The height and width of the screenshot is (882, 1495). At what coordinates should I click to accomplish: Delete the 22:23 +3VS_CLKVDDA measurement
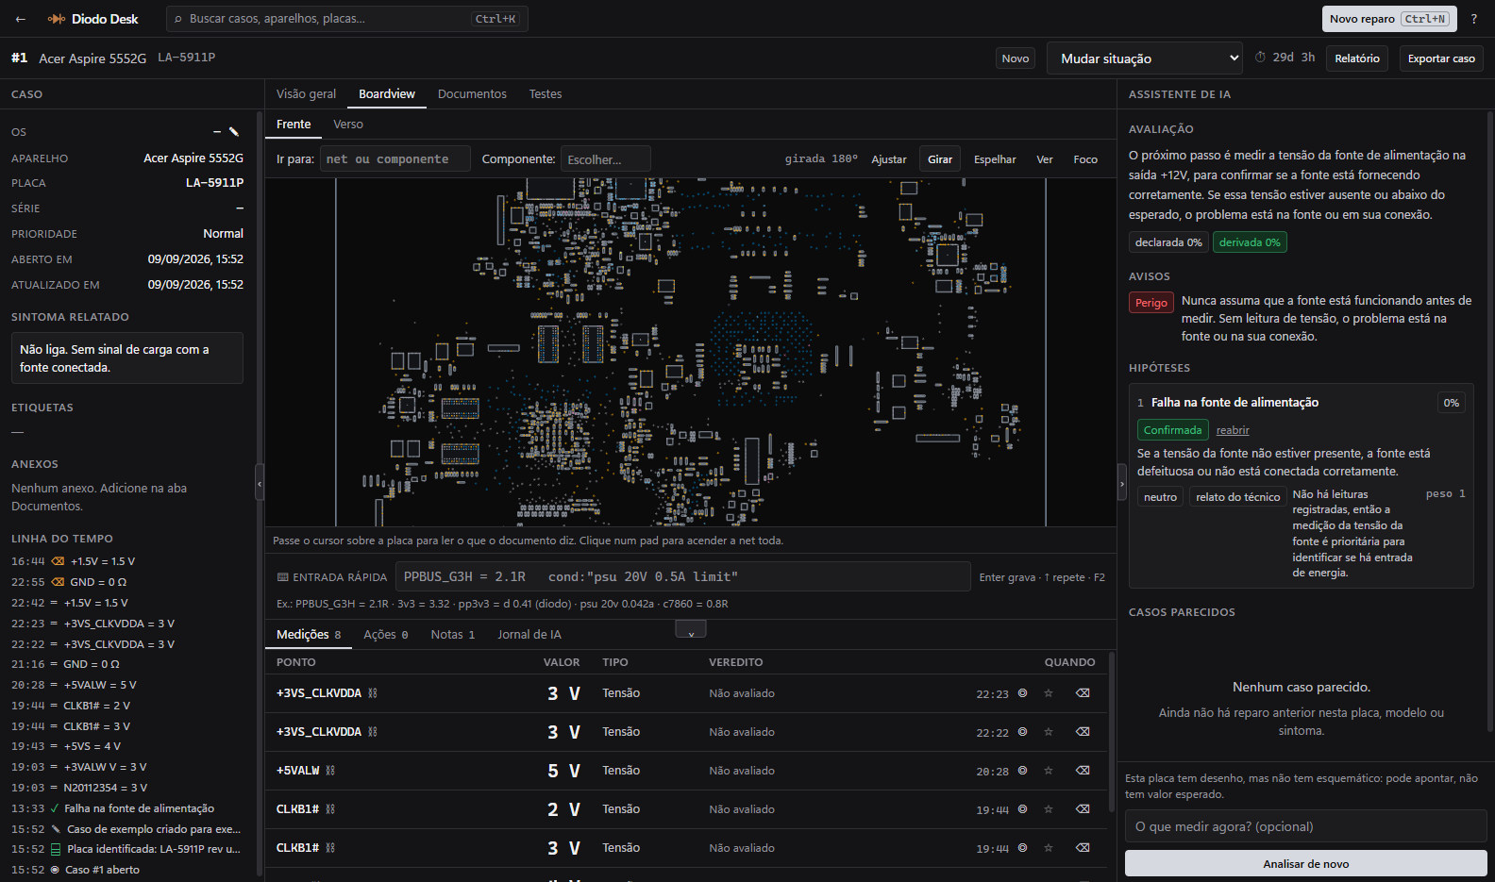coord(1083,693)
